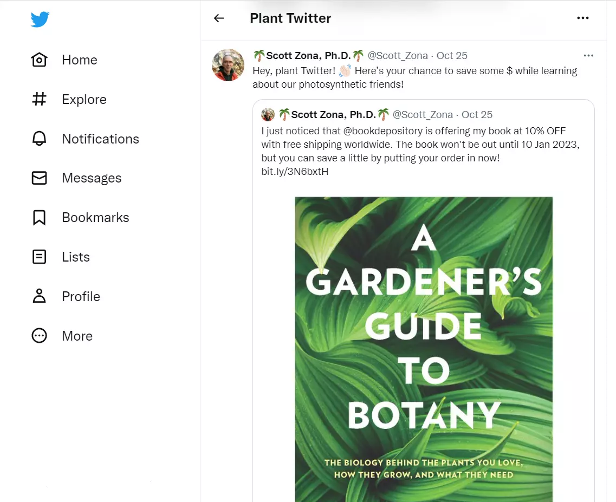Click the Lists icon

coord(40,257)
